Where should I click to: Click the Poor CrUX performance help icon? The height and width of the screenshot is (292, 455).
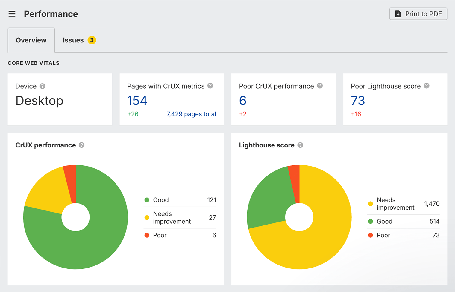[x=320, y=86]
